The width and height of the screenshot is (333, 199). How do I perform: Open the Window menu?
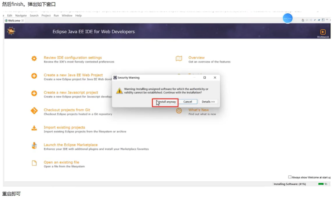click(67, 15)
